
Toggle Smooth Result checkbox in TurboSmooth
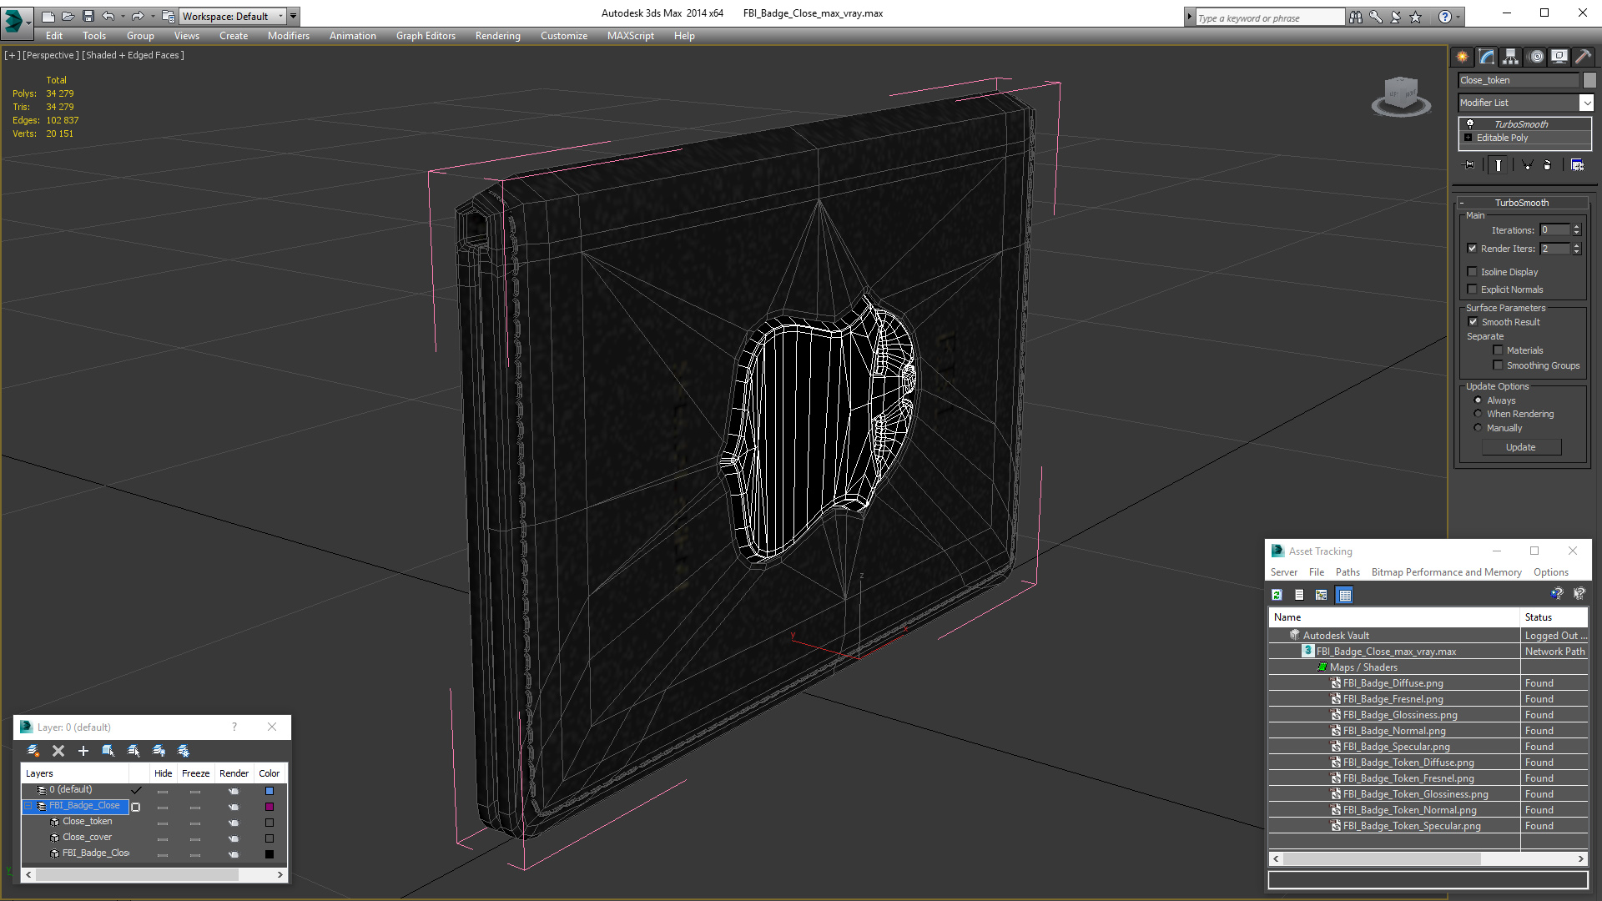click(1472, 321)
